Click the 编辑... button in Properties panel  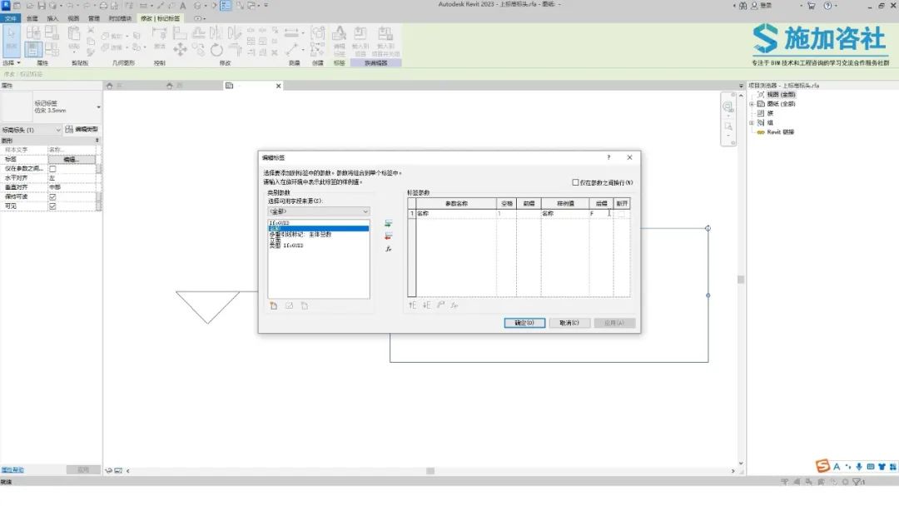click(x=72, y=159)
